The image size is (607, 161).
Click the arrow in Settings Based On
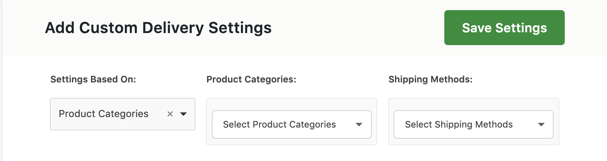pyautogui.click(x=183, y=114)
